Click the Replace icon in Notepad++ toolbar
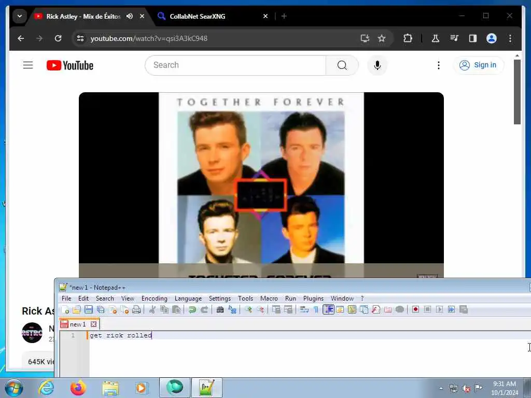Viewport: 531px width, 398px height. 232,310
